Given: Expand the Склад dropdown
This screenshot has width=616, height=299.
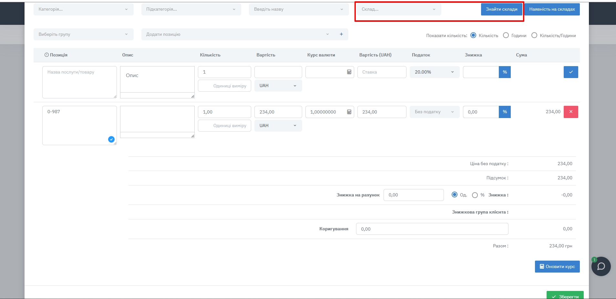Looking at the screenshot, I should 399,9.
